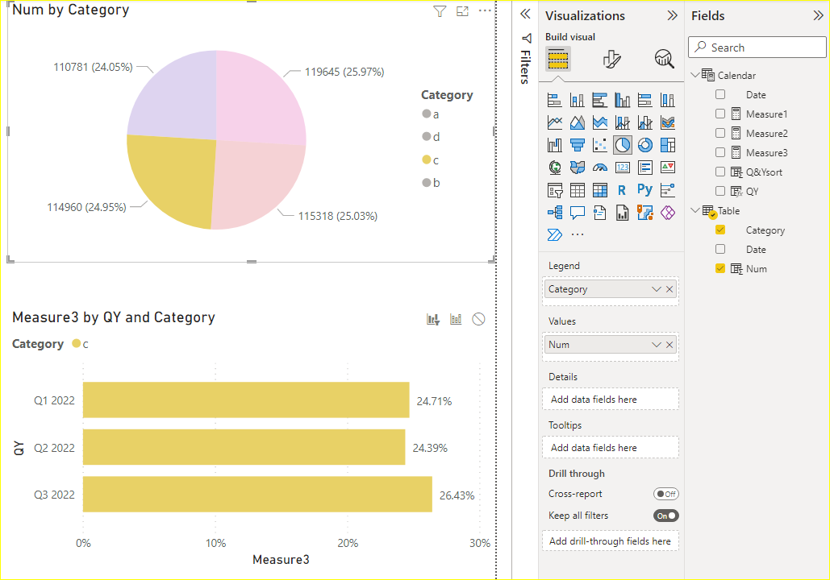Select the waterfall chart visual
Image resolution: width=830 pixels, height=580 pixels.
coord(555,145)
